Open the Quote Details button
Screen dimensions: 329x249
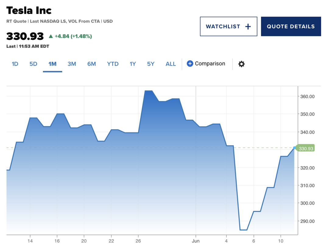pyautogui.click(x=291, y=26)
